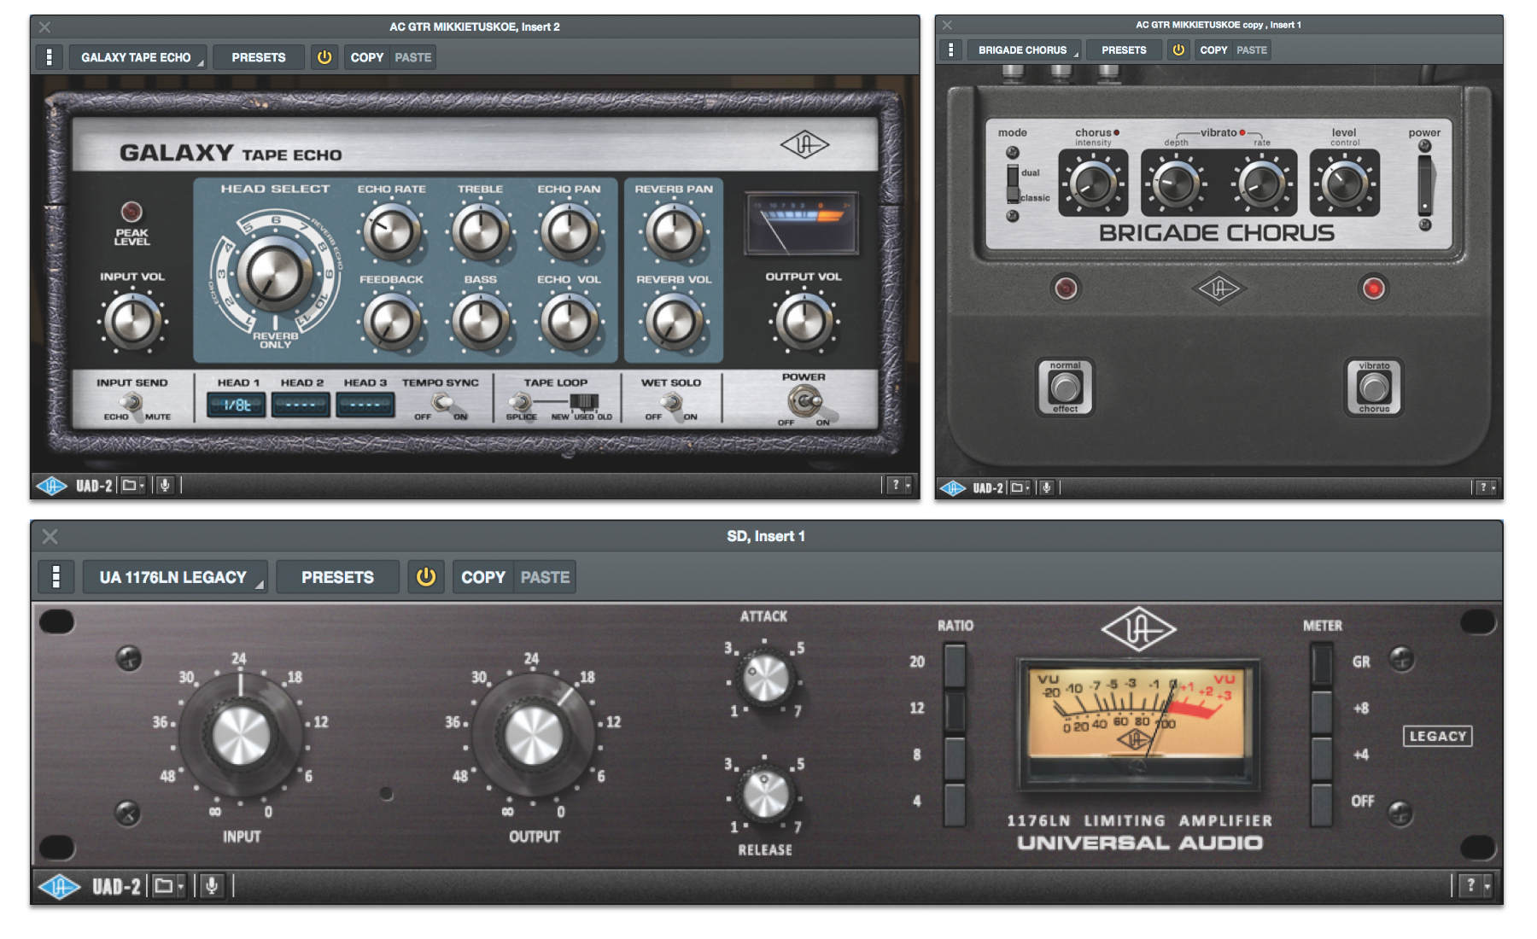The height and width of the screenshot is (939, 1537).
Task: Open the folder menu in the Brigade Chorus footer
Action: click(x=1020, y=487)
